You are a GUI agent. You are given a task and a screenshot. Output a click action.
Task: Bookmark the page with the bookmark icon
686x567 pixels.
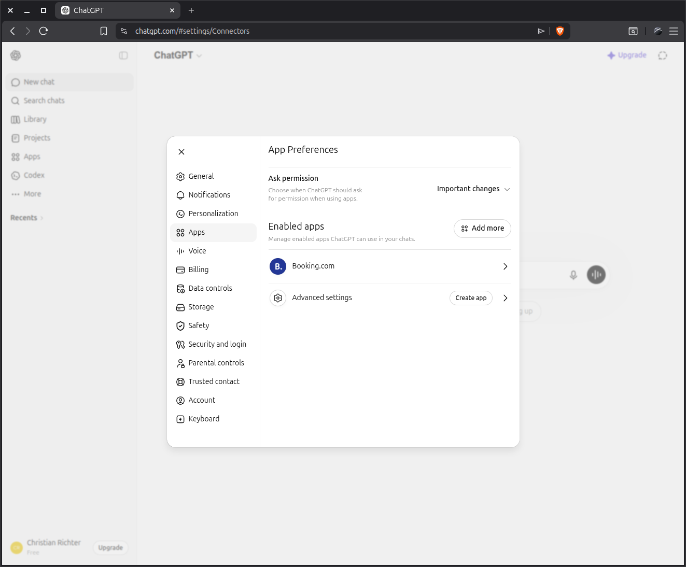point(104,31)
